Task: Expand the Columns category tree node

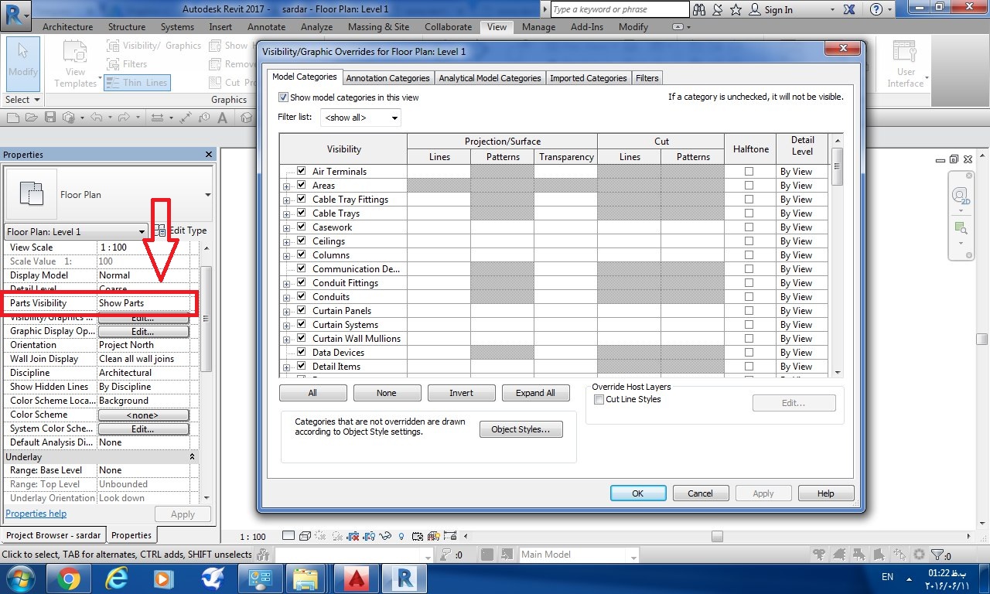Action: click(286, 255)
